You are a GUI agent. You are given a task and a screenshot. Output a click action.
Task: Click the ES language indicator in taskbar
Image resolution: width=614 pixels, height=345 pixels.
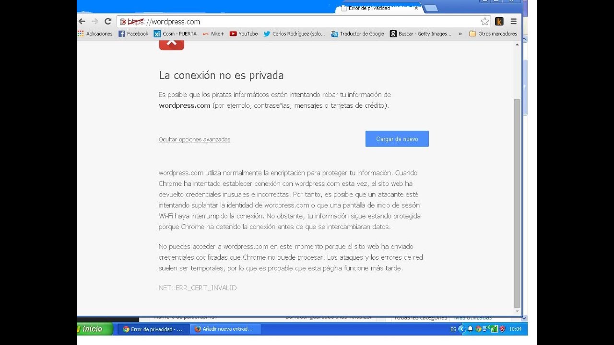tap(453, 329)
